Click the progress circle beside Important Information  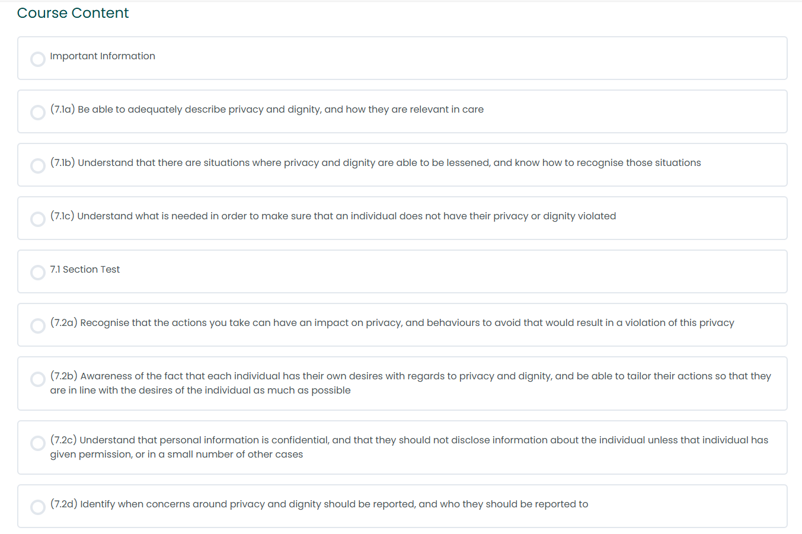38,59
